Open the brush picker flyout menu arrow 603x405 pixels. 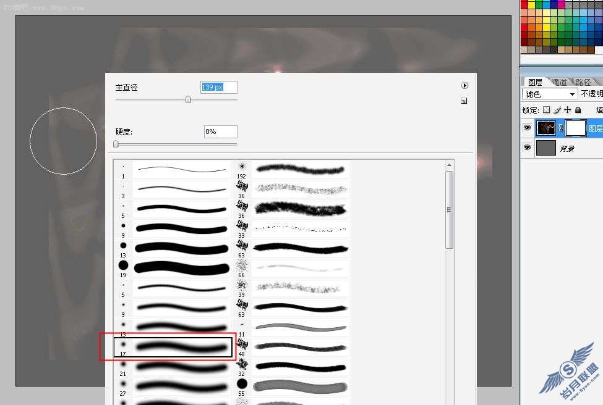point(464,85)
